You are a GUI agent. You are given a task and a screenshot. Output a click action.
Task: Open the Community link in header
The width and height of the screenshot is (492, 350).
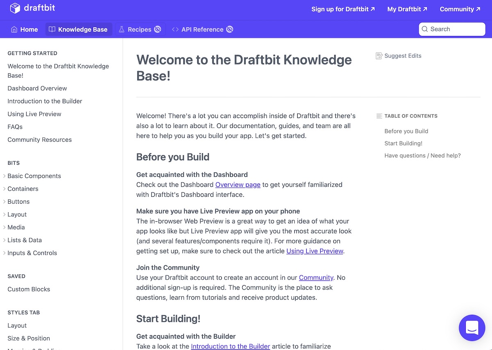(460, 9)
